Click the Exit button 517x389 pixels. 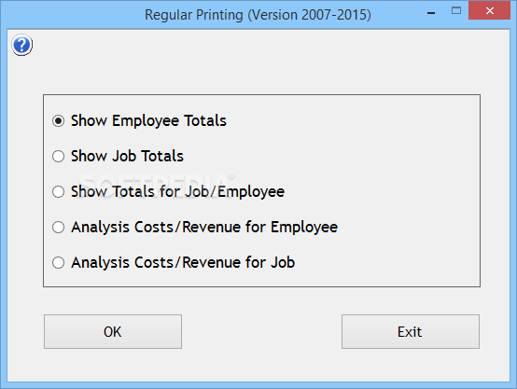point(411,332)
